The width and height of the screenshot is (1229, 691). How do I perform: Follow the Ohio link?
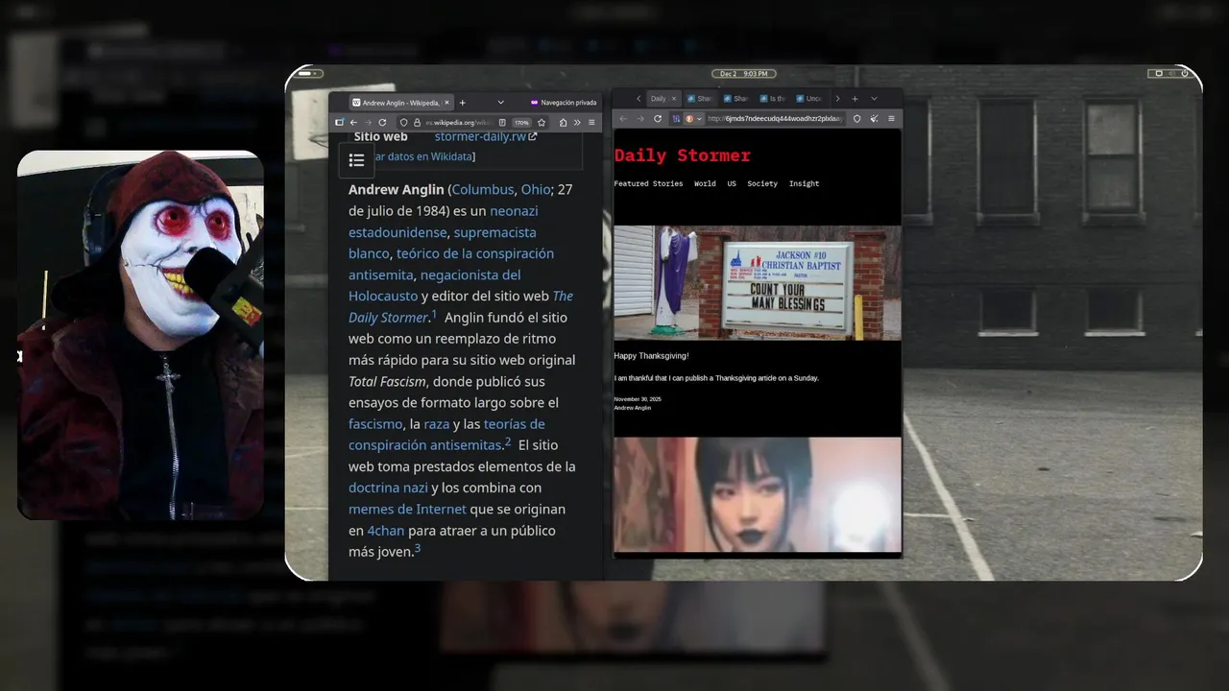pyautogui.click(x=536, y=190)
